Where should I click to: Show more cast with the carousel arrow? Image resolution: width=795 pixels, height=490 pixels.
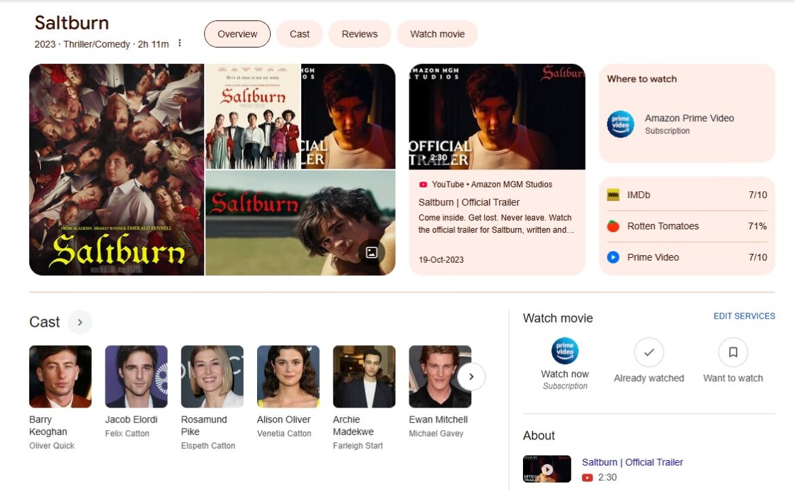[x=471, y=377]
